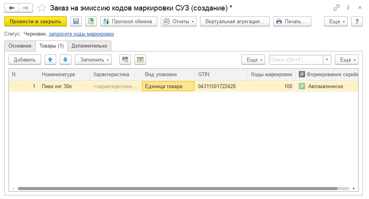This screenshot has height=199, width=369.
Task: Click the quantity cell showing 100
Action: coord(272,86)
